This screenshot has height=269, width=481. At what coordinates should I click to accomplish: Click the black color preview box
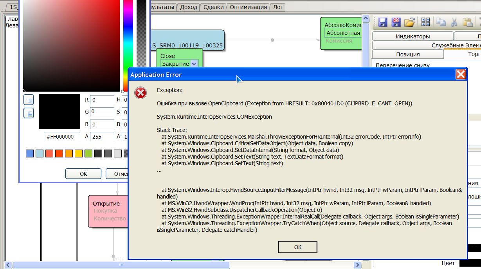point(59,112)
